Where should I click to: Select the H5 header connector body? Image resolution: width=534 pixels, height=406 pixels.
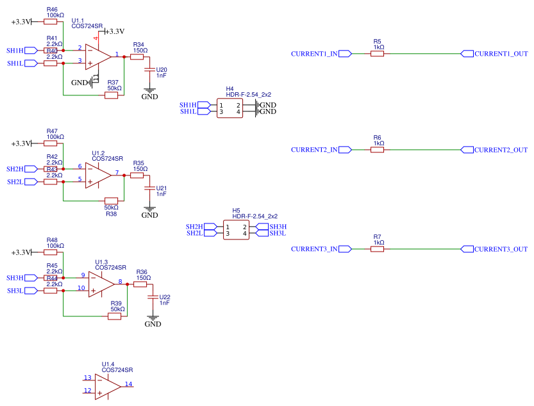tap(237, 230)
